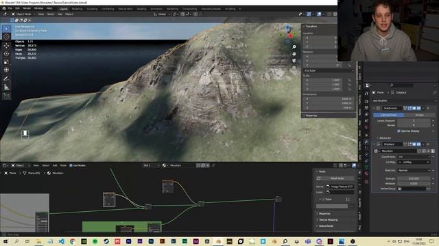Toggle Subdivision modifier viewport display
Viewport: 439px width, 246px height.
coord(414,108)
